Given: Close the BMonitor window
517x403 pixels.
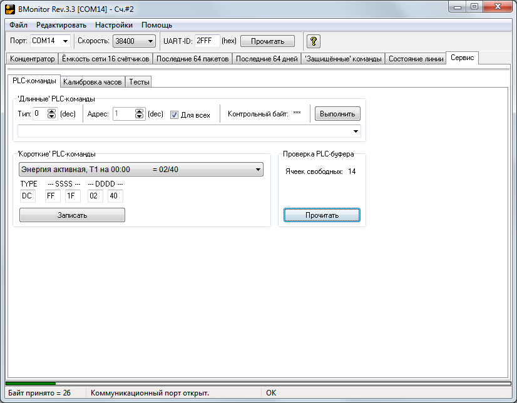Looking at the screenshot, I should [x=498, y=7].
